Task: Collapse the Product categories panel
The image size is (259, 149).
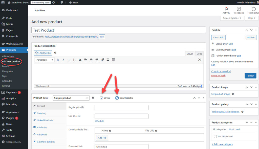Action: tap(256, 122)
